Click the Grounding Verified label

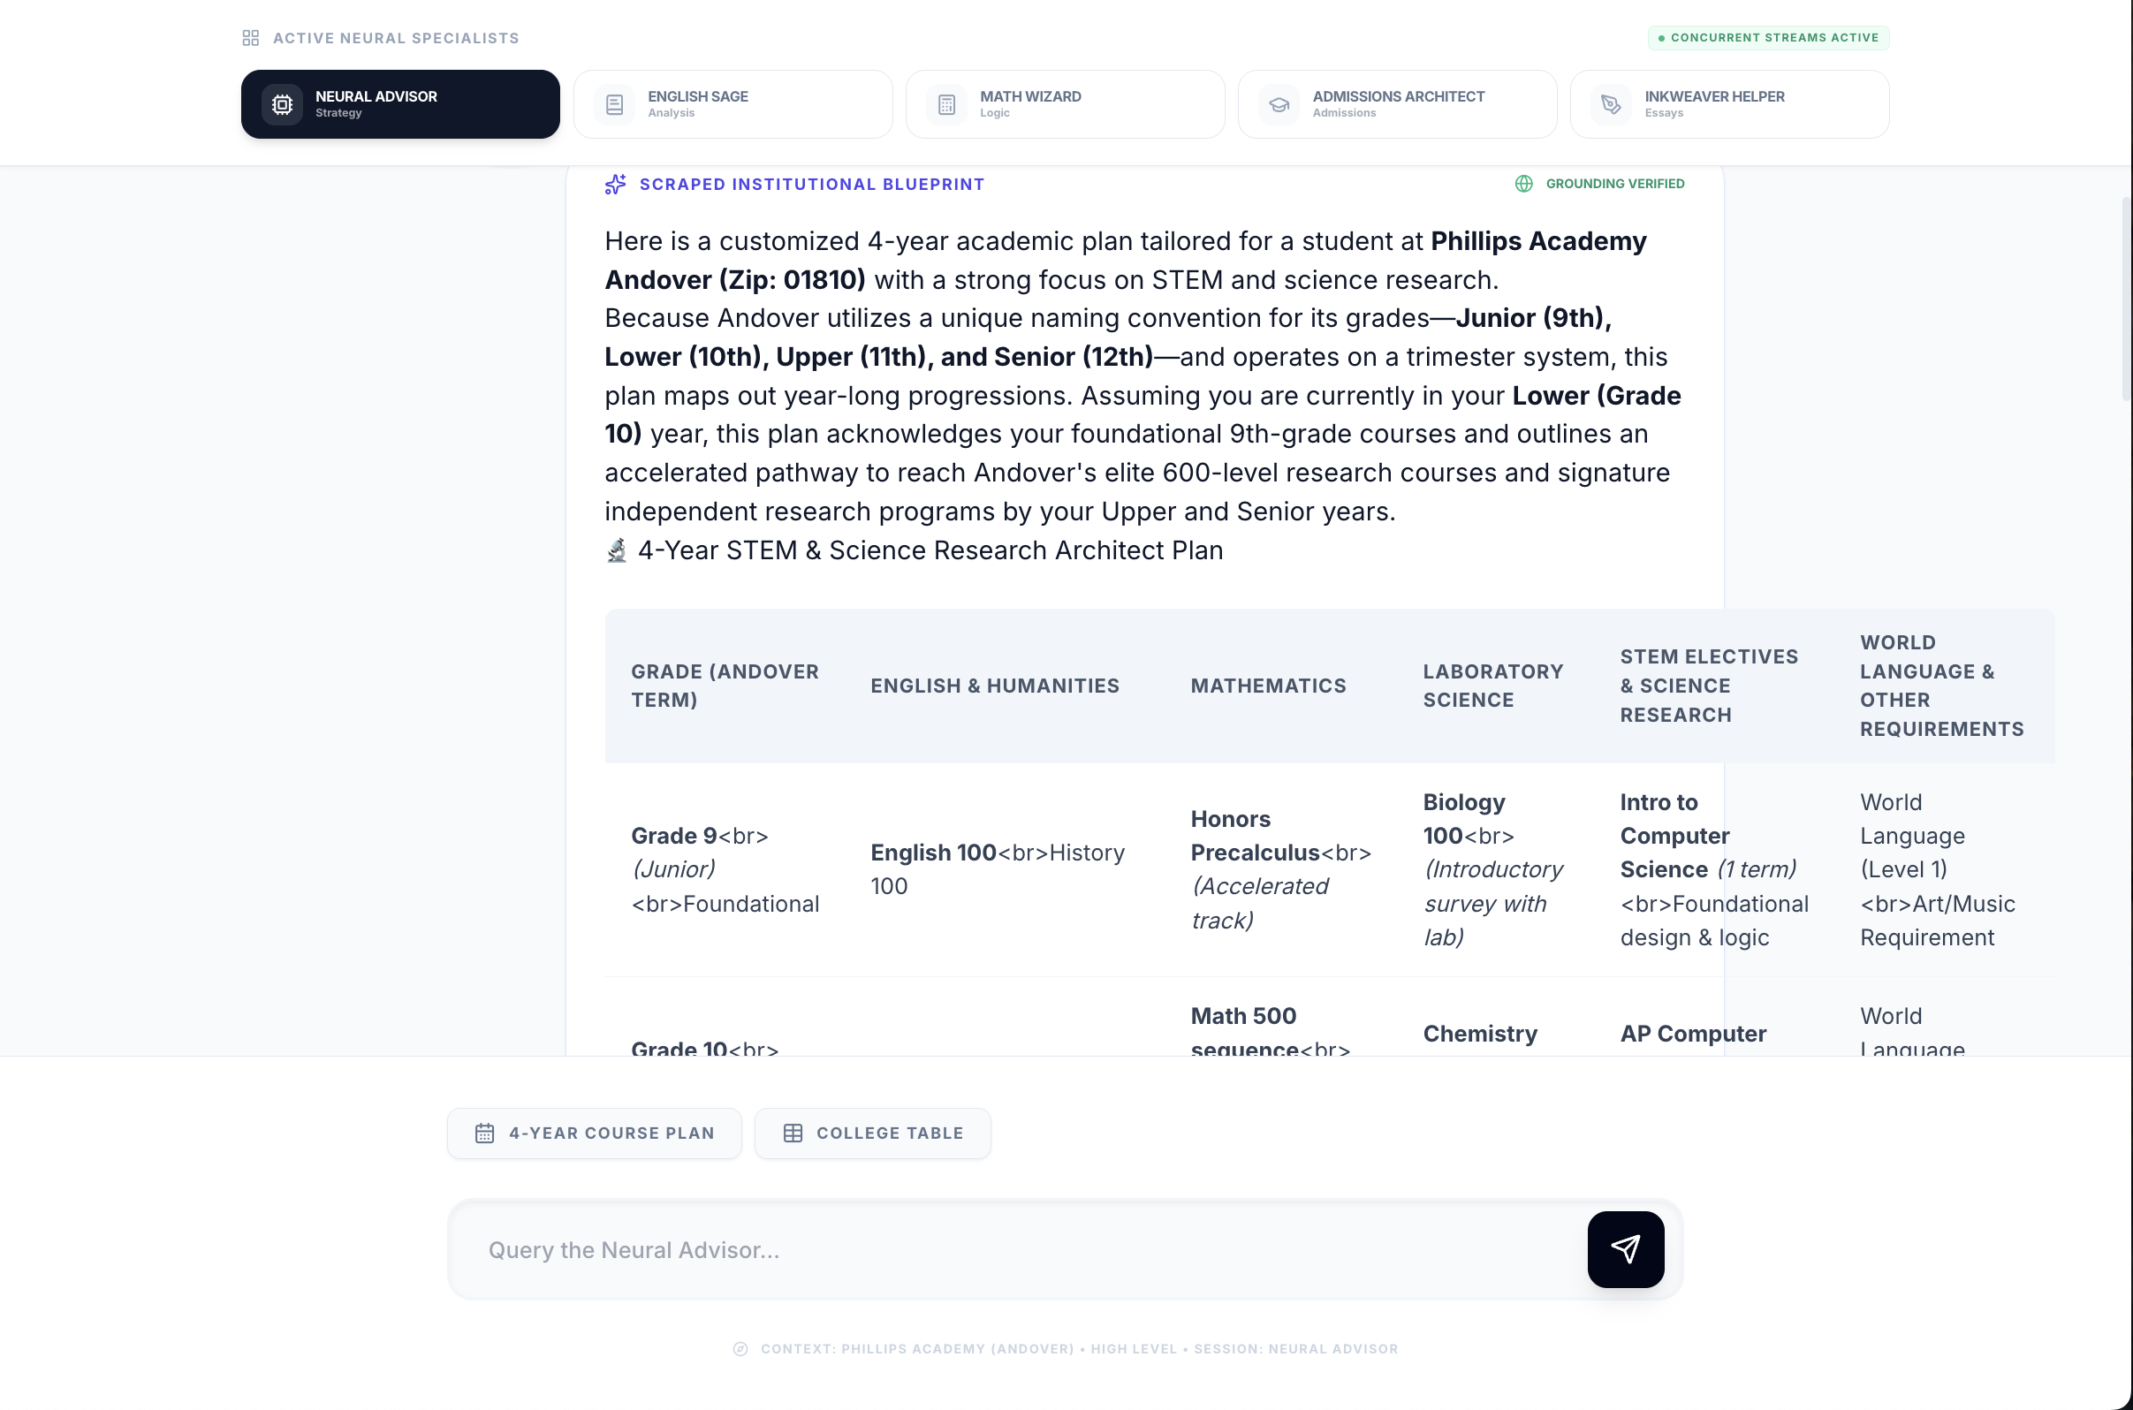tap(1615, 184)
